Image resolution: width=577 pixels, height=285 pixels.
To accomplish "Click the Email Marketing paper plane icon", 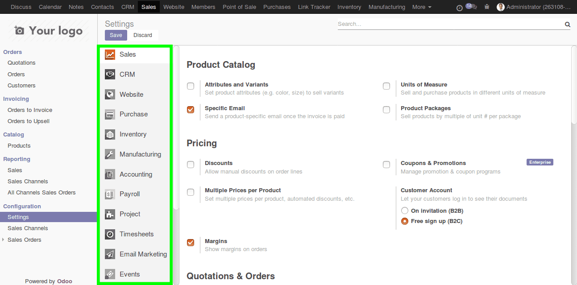I will tap(110, 254).
